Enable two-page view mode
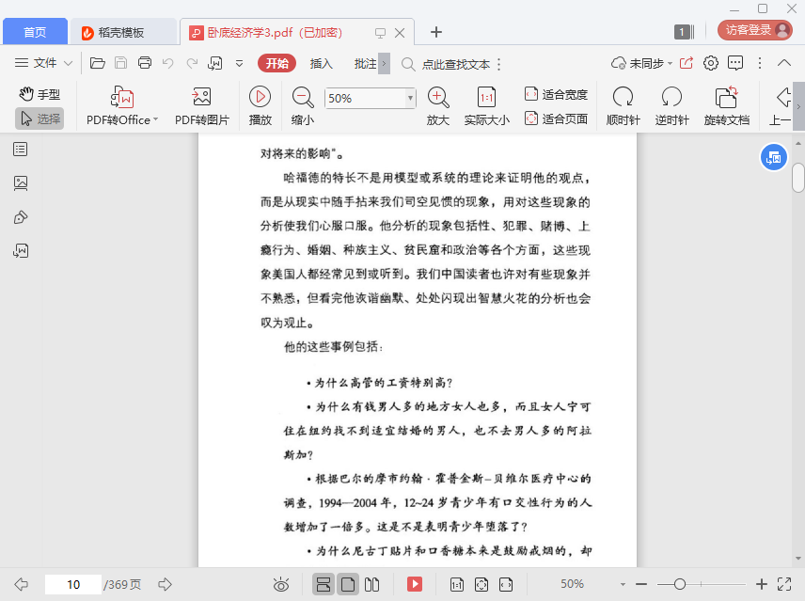This screenshot has width=805, height=601. 371,584
